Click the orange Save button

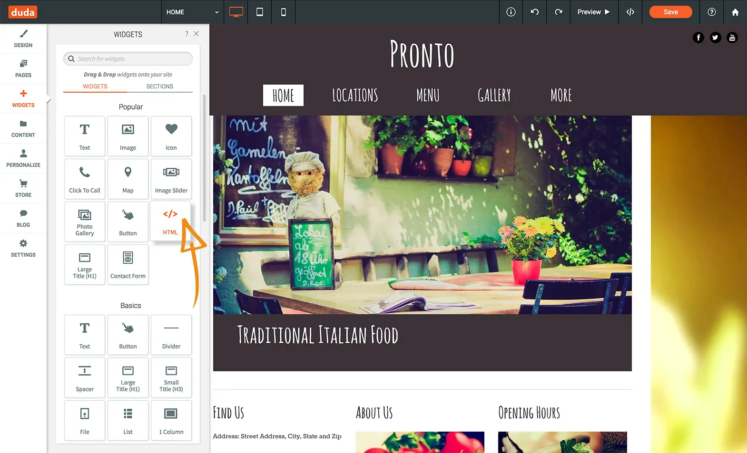pyautogui.click(x=670, y=12)
